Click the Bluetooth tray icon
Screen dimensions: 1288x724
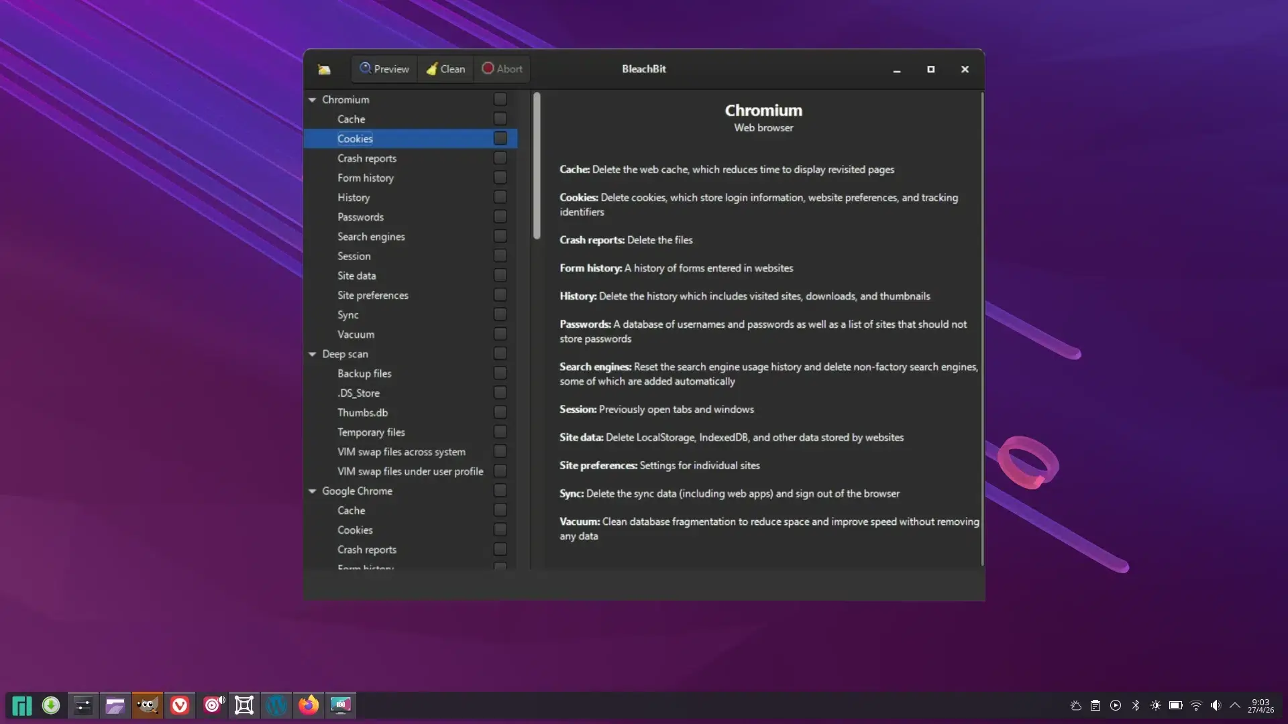point(1136,705)
